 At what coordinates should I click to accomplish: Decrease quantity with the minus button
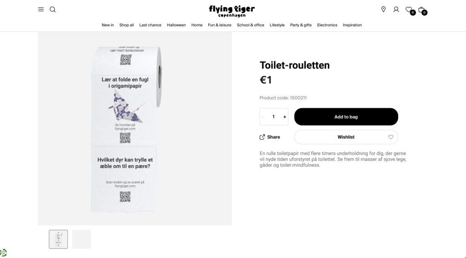(263, 117)
